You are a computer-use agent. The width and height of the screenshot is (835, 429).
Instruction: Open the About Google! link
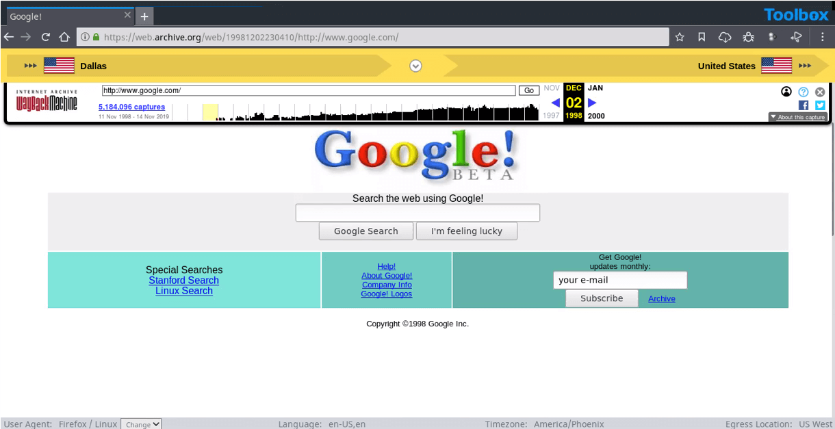tap(387, 276)
